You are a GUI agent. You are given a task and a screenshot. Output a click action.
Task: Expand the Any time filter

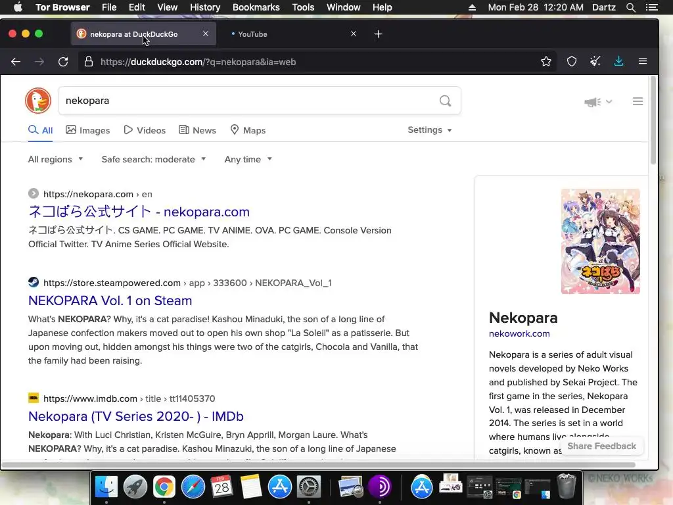pos(248,159)
